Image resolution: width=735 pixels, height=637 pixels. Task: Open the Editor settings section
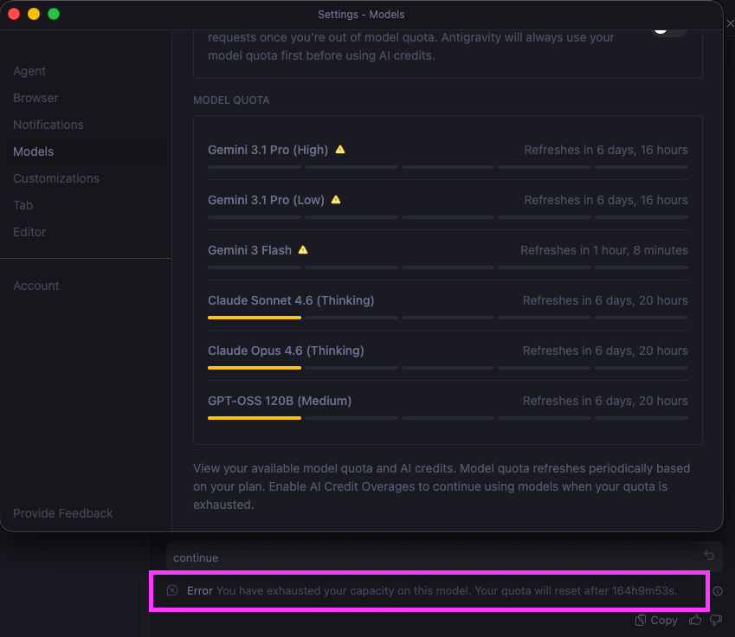29,232
